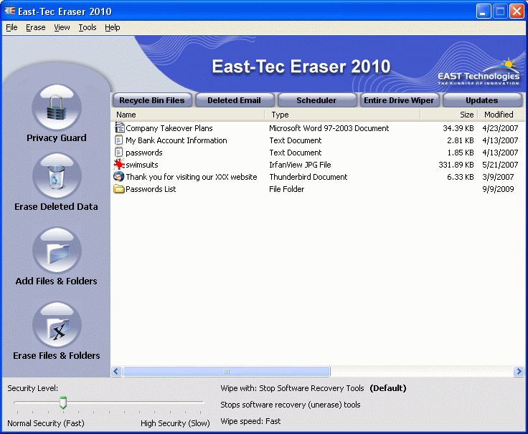
Task: Select the Company Takeover Plans document icon
Action: [x=119, y=128]
